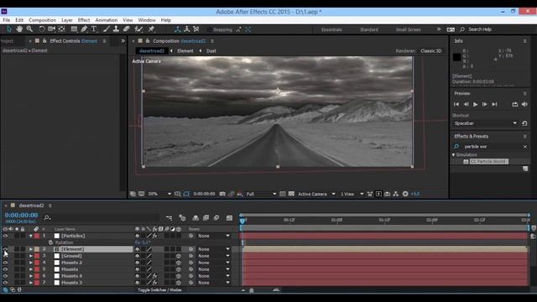This screenshot has width=537, height=302.
Task: Open the Animation menu
Action: 107,20
